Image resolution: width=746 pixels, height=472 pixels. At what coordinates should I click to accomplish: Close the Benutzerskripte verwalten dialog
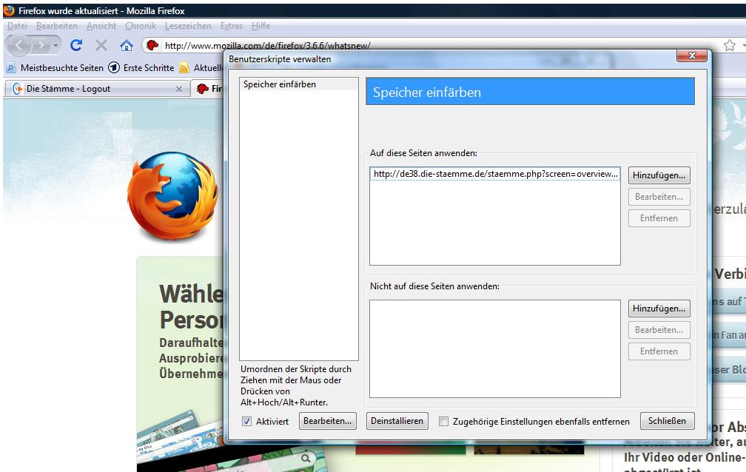692,55
